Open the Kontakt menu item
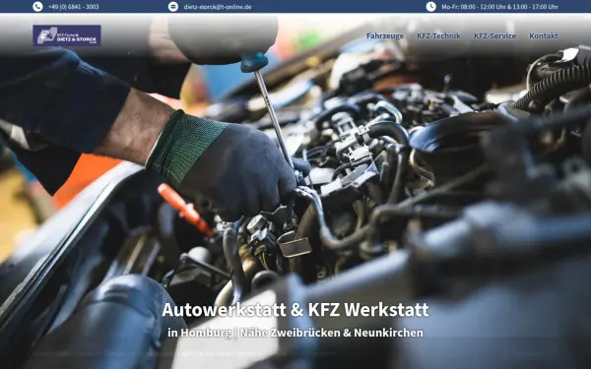The width and height of the screenshot is (591, 369). click(543, 35)
